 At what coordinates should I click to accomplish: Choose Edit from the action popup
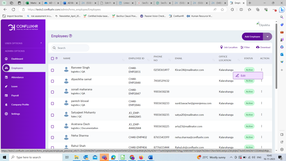(243, 76)
